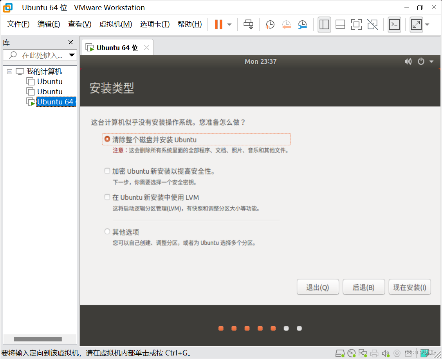The width and height of the screenshot is (442, 359).
Task: Toggle the thumbnail bar view
Action: [x=340, y=25]
